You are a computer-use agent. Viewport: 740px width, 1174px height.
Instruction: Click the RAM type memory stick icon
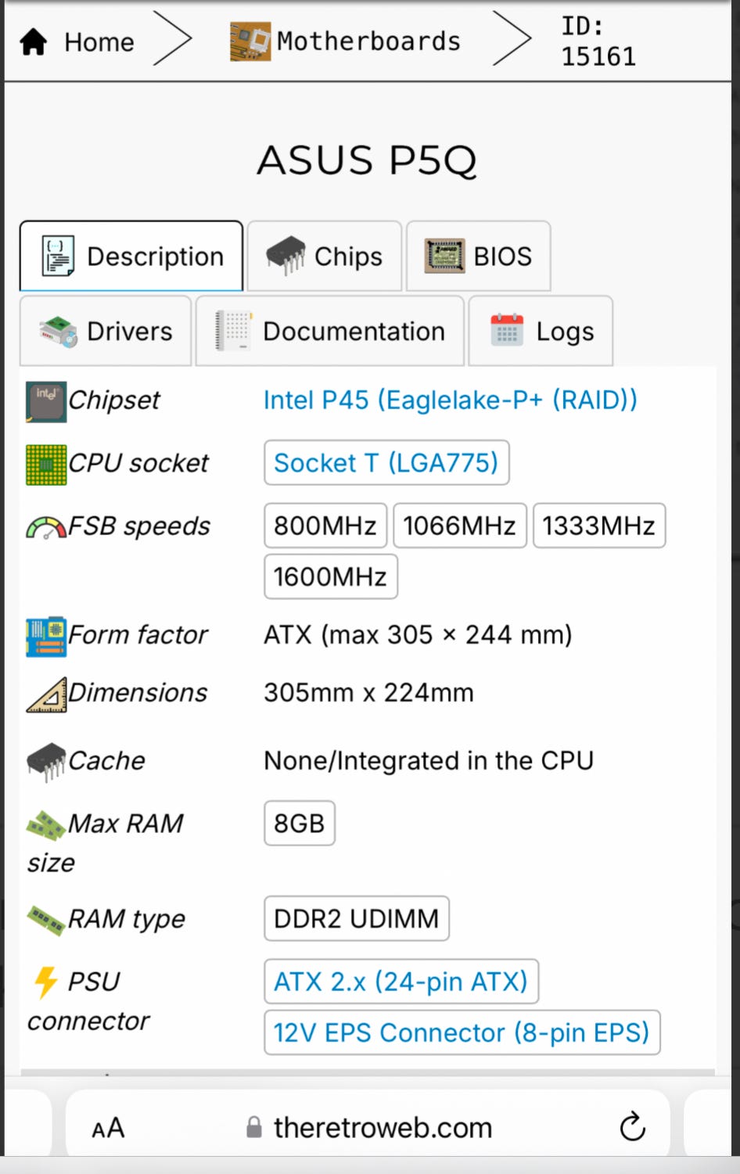point(46,920)
